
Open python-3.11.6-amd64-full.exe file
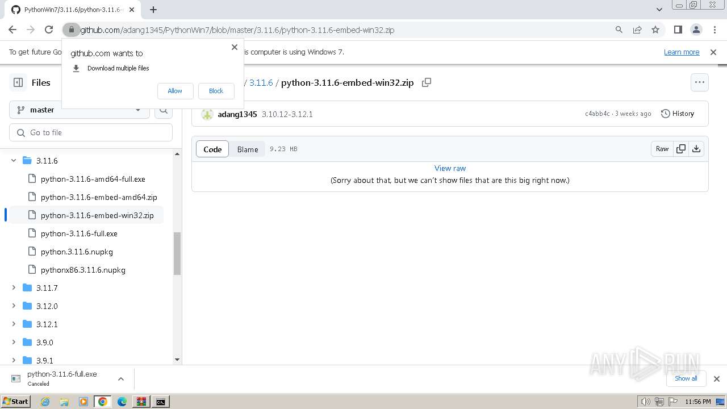coord(93,179)
